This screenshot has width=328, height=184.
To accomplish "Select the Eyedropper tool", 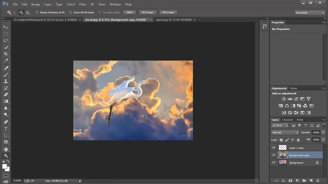I will (x=6, y=60).
